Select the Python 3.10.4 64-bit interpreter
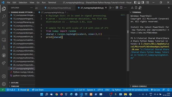 [x=136, y=90]
